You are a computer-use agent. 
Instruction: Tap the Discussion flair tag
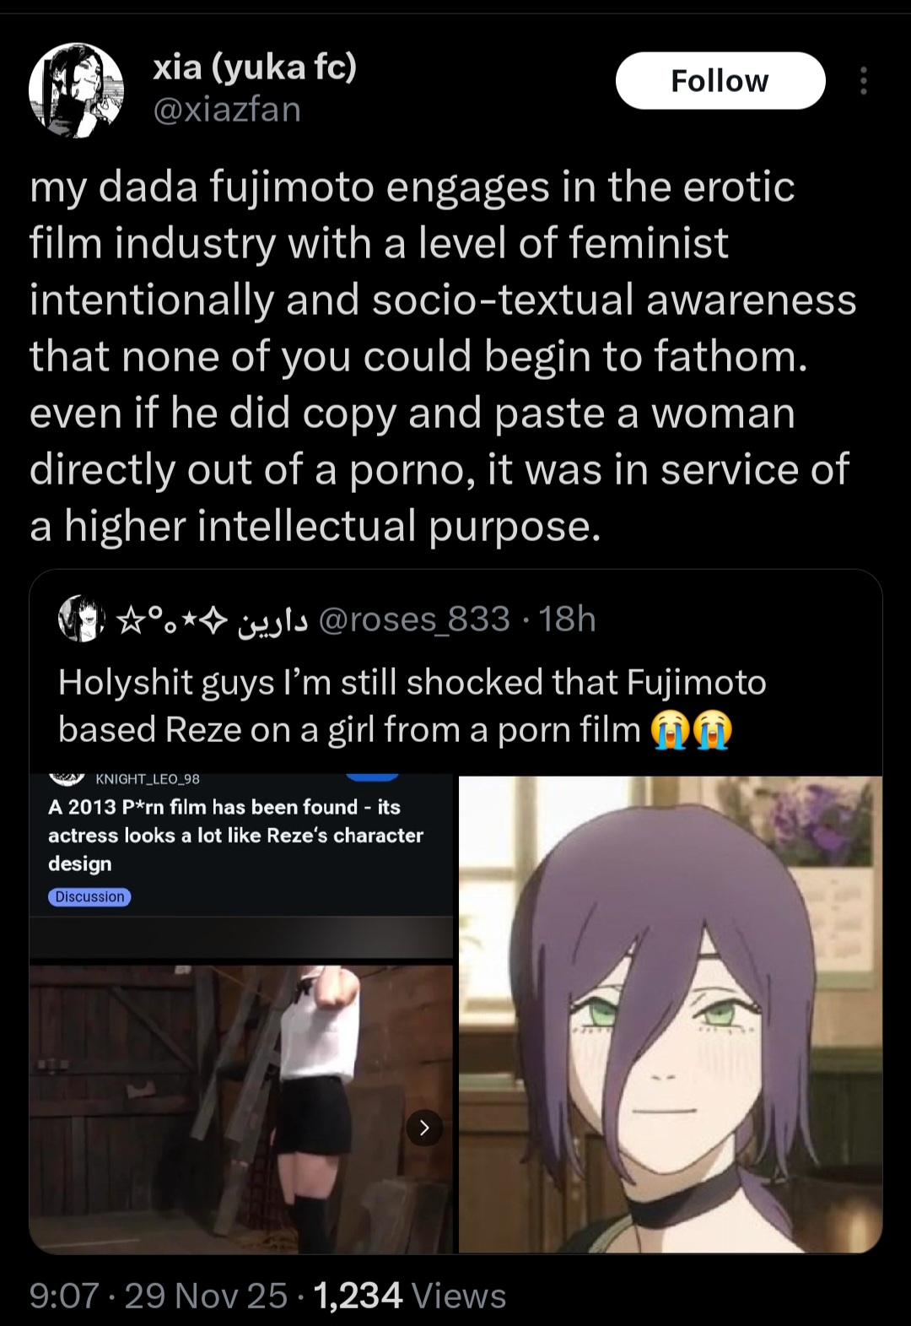(89, 896)
